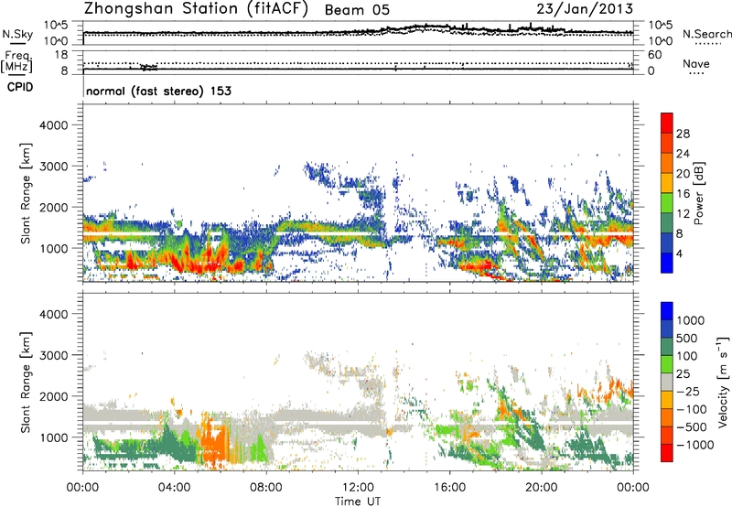
Task: Click the velocity panel '1000' range tick
Action: (53, 437)
